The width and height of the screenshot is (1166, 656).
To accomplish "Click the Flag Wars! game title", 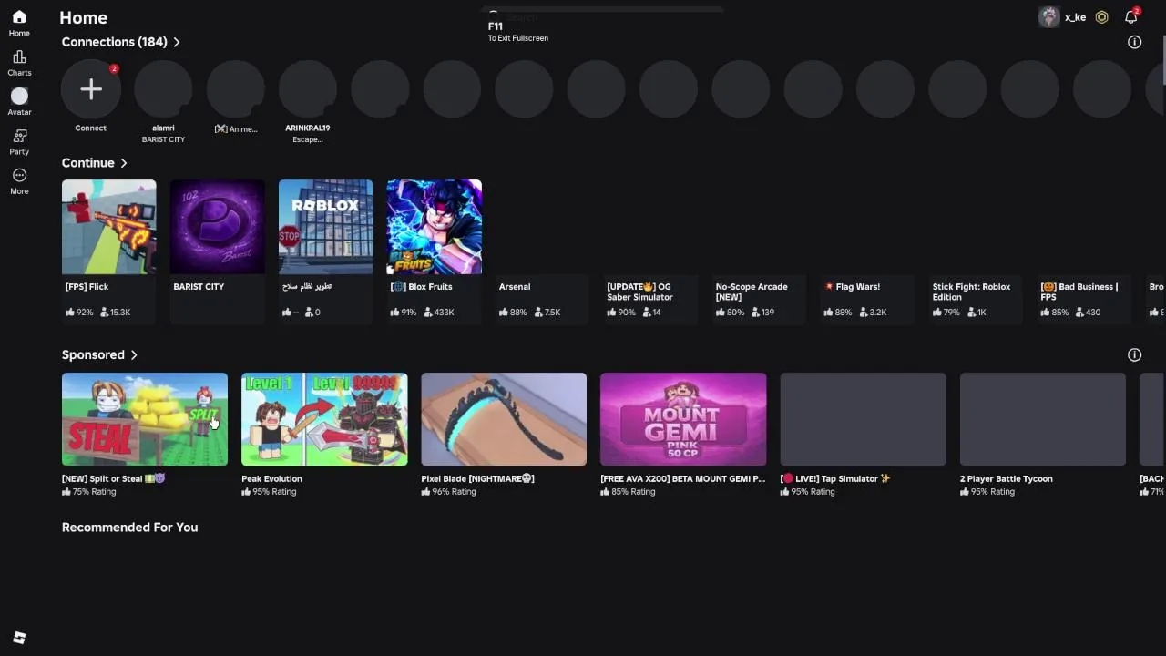I will [852, 287].
